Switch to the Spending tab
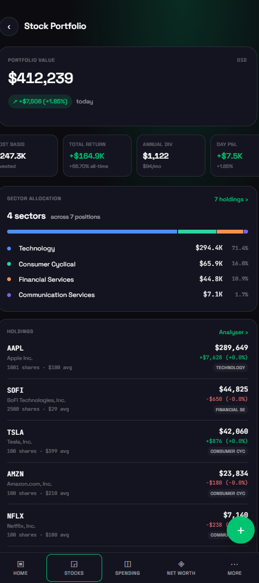The height and width of the screenshot is (583, 259). tap(127, 568)
